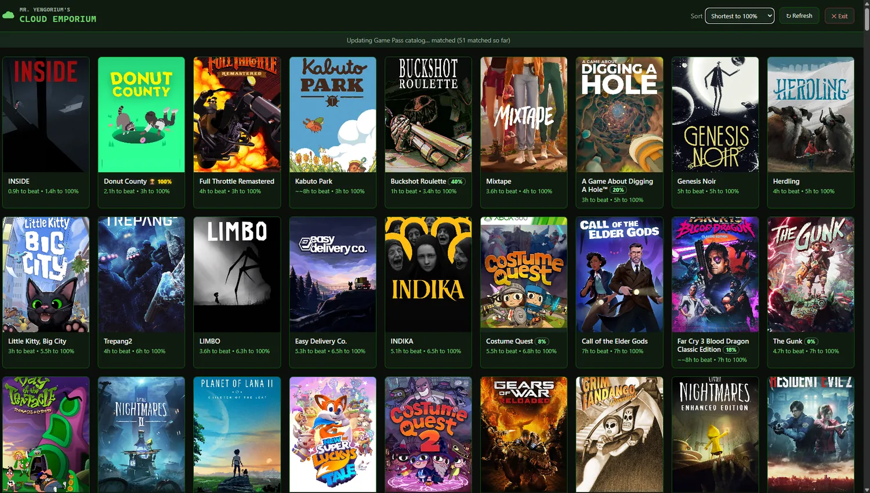The height and width of the screenshot is (493, 870).
Task: Open the Donut County game cover
Action: click(x=142, y=114)
